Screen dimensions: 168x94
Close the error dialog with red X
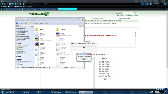(x=89, y=54)
